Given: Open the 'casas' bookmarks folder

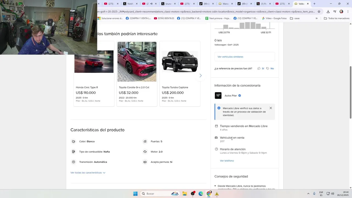Looking at the screenshot, I should 295,18.
